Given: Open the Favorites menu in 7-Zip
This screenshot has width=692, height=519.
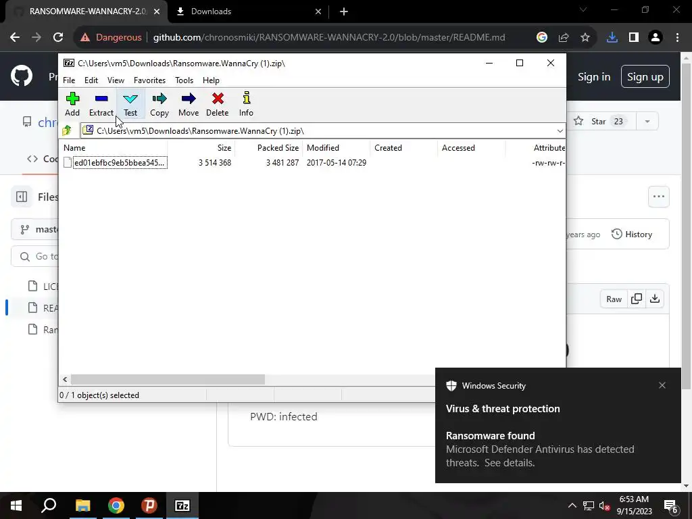Looking at the screenshot, I should [x=149, y=80].
